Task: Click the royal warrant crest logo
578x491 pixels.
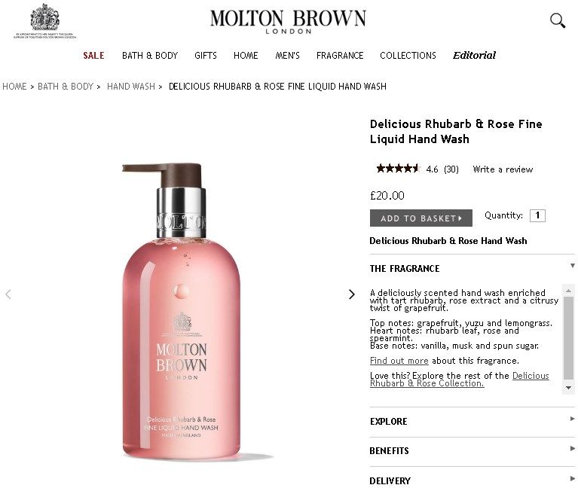Action: (x=45, y=21)
